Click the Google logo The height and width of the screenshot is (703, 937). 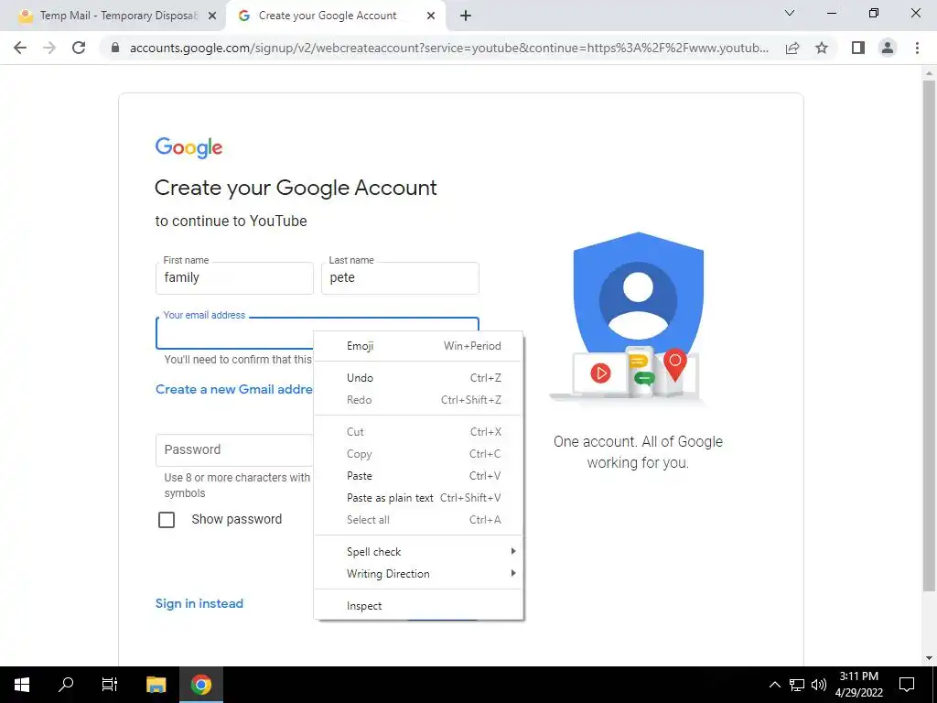click(188, 147)
